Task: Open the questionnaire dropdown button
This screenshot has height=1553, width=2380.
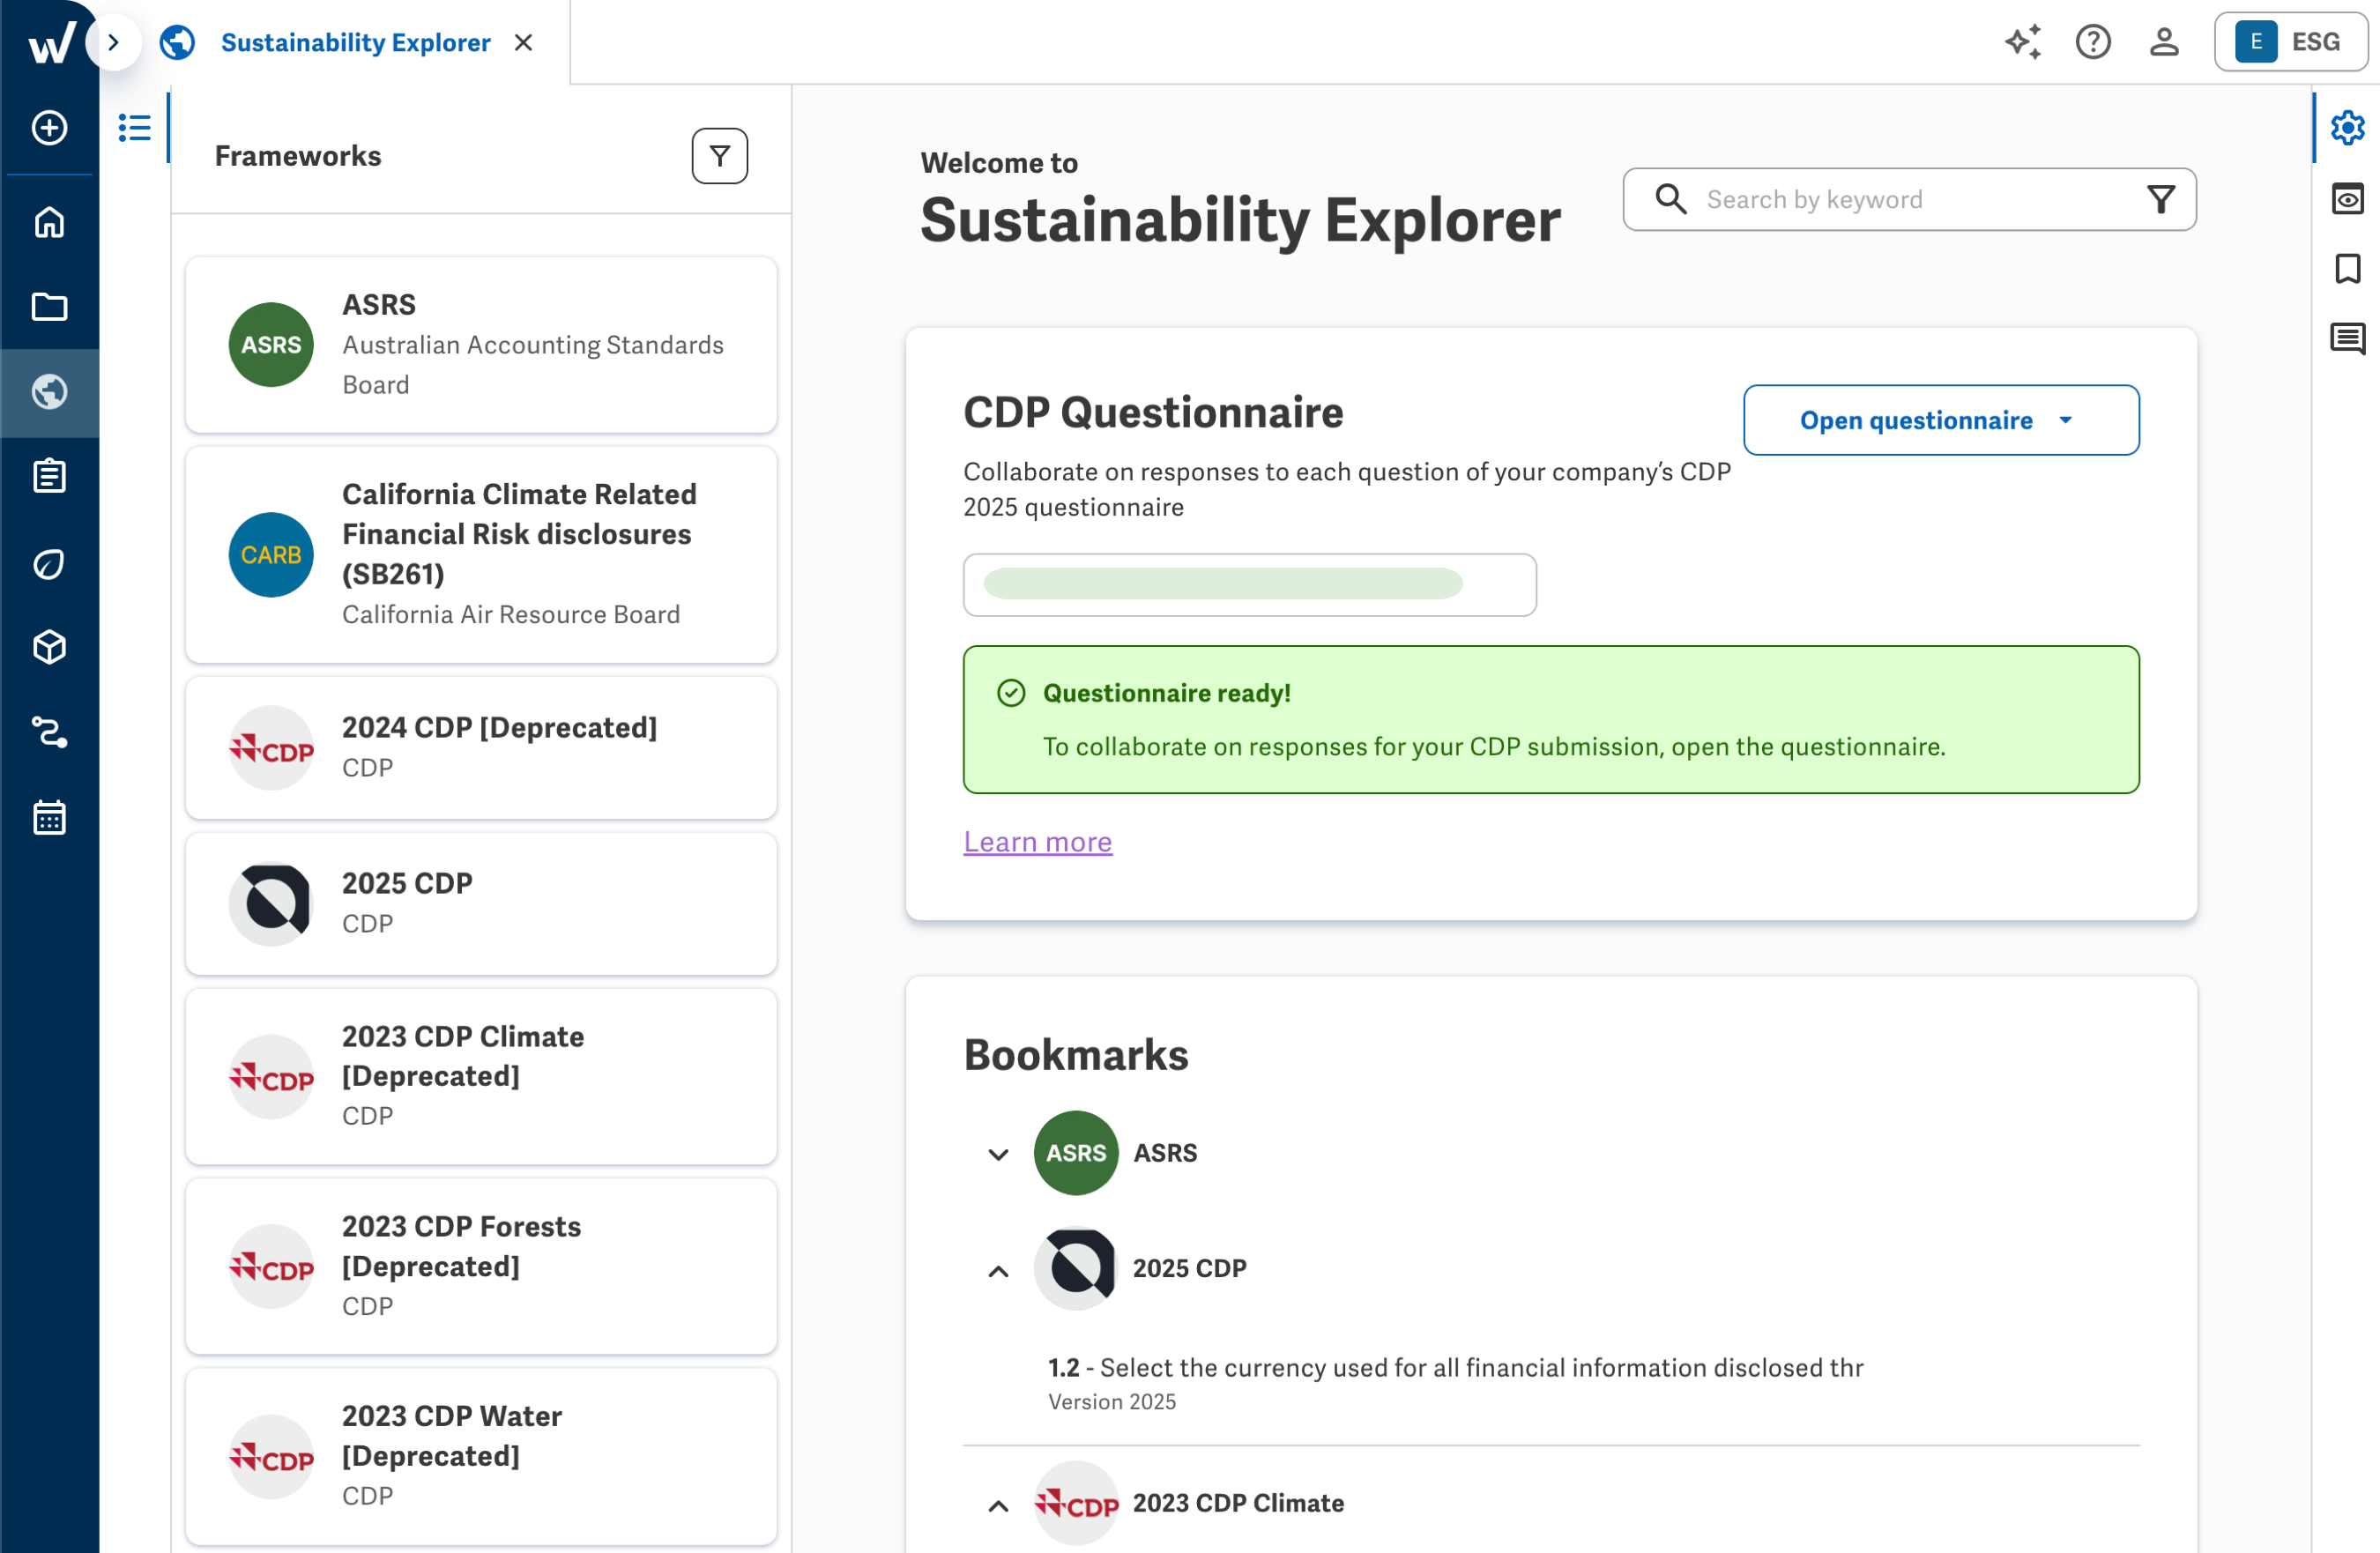Action: pos(1941,420)
